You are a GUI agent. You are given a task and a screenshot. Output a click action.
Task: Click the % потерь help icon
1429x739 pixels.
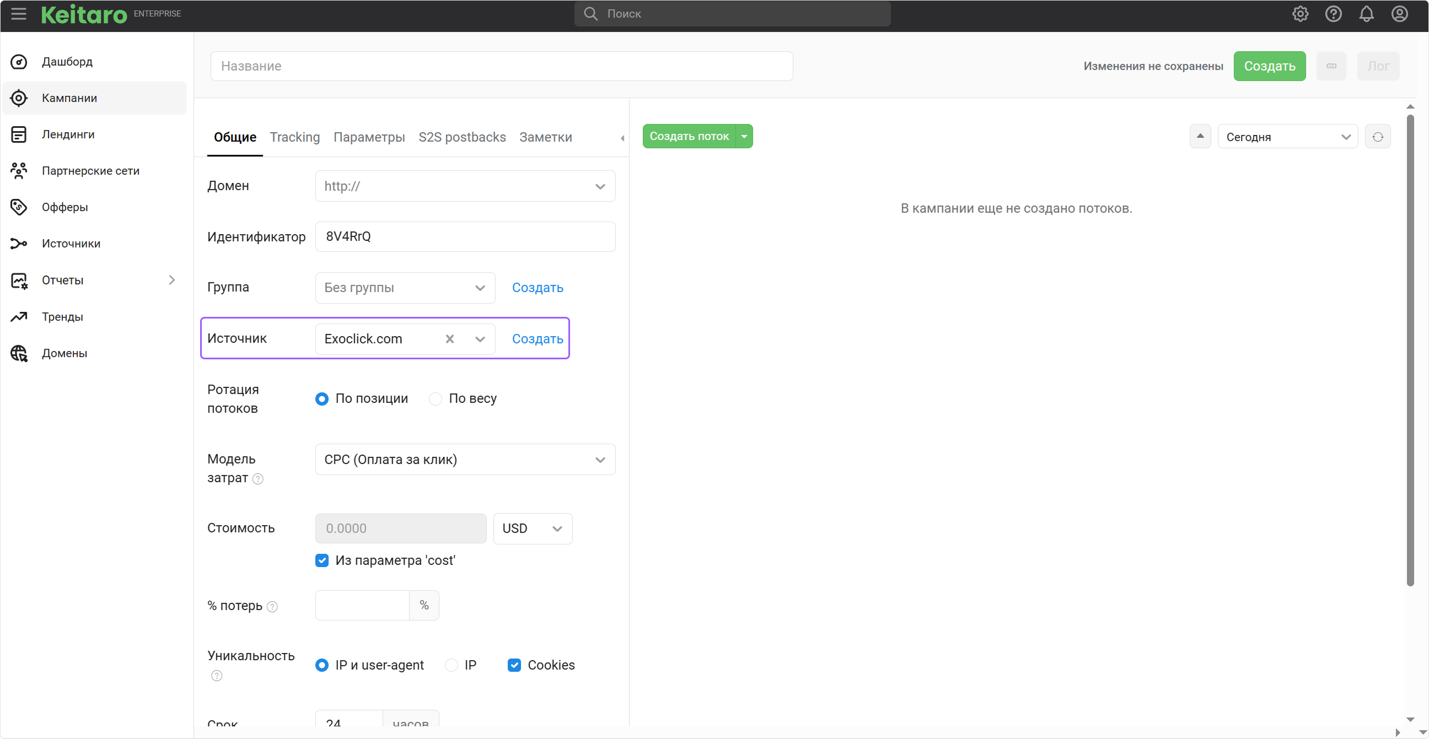[272, 607]
